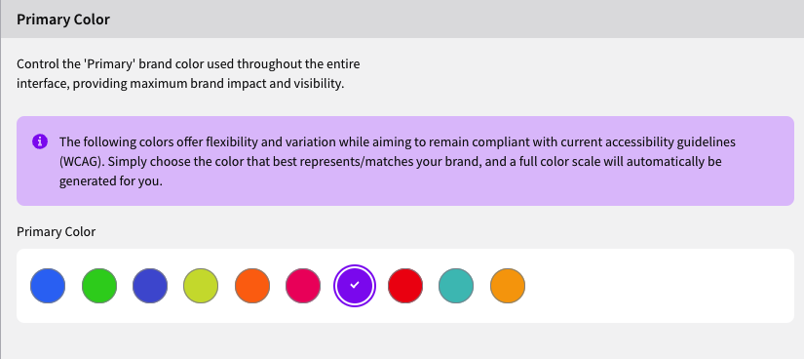Choose the teal color swatch
The height and width of the screenshot is (359, 804).
456,286
